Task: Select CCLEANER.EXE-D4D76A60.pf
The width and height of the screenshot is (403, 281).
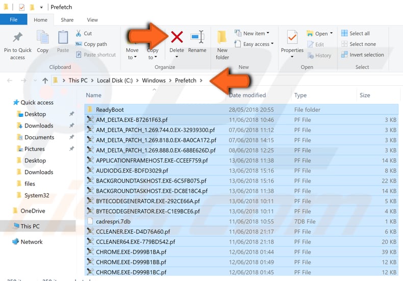Action: tap(241, 232)
